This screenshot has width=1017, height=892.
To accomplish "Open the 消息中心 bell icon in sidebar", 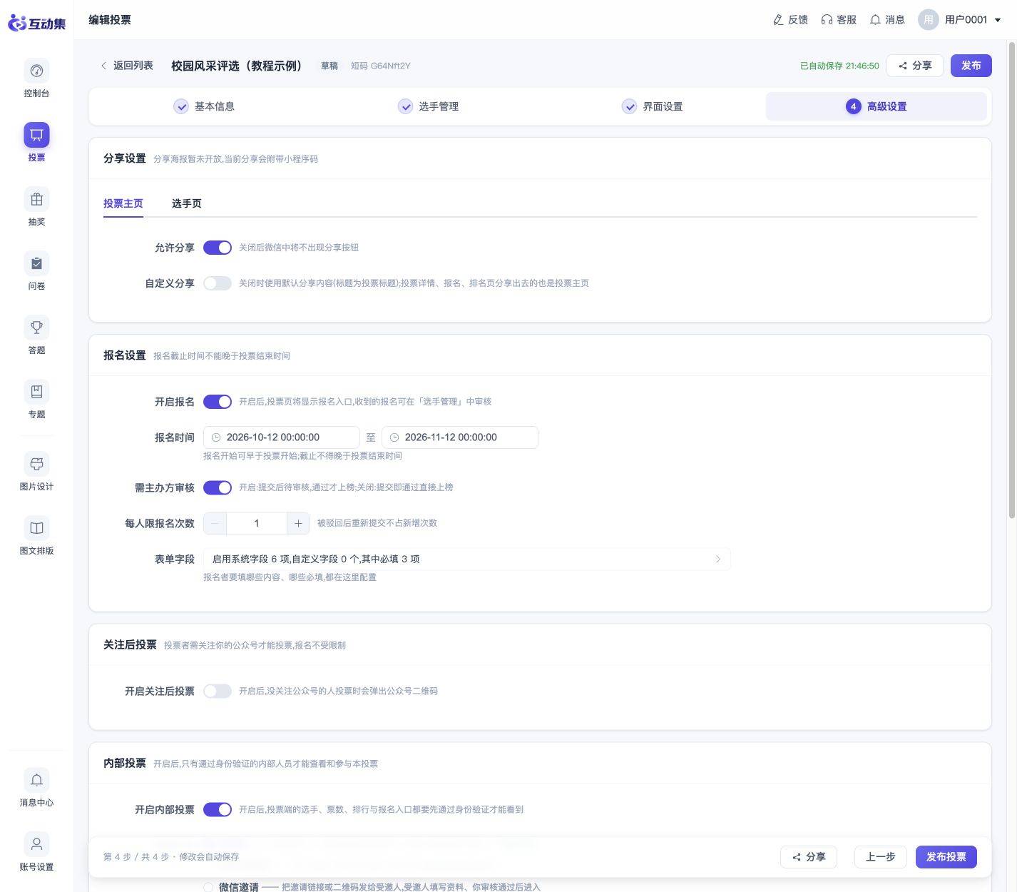I will pyautogui.click(x=36, y=780).
